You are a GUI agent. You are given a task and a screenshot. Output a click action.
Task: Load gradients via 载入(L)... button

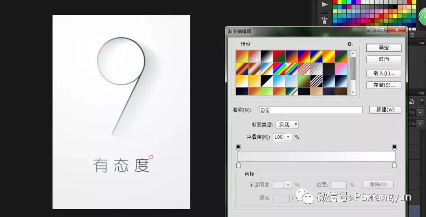(384, 74)
